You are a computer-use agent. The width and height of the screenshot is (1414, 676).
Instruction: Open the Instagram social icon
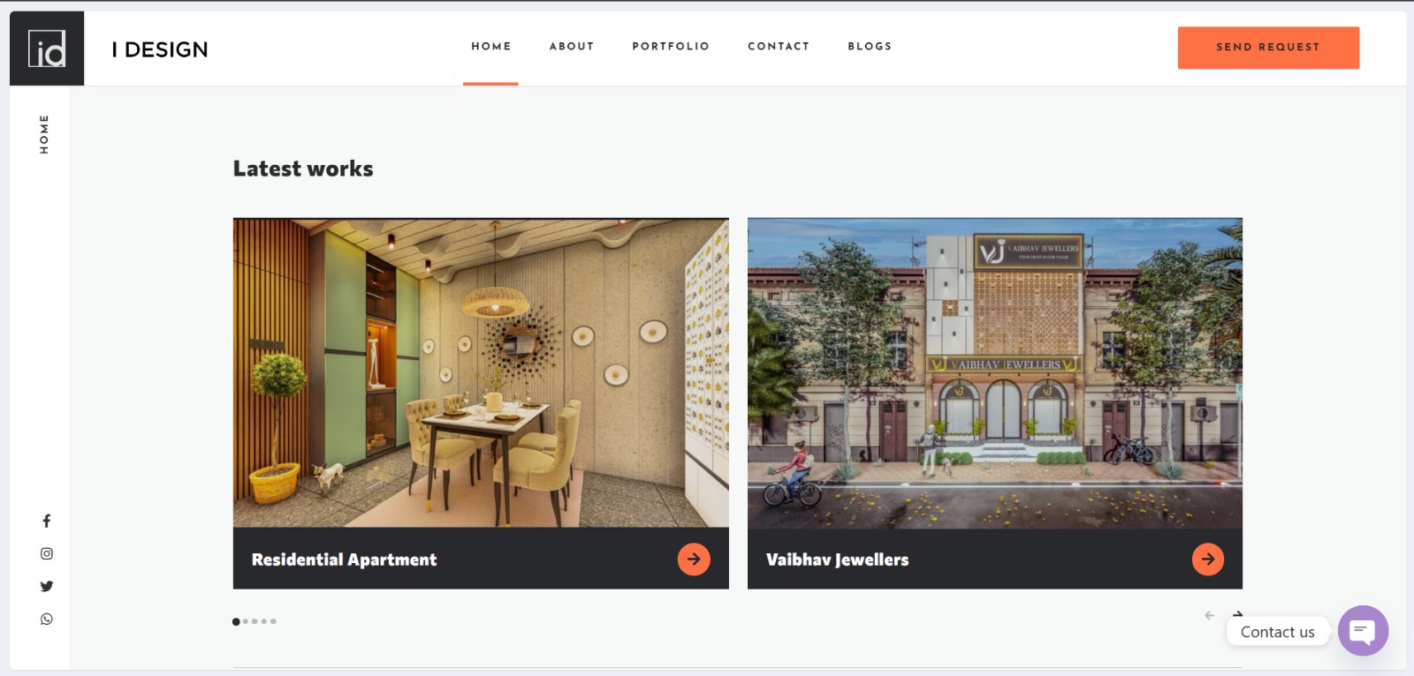(x=46, y=553)
